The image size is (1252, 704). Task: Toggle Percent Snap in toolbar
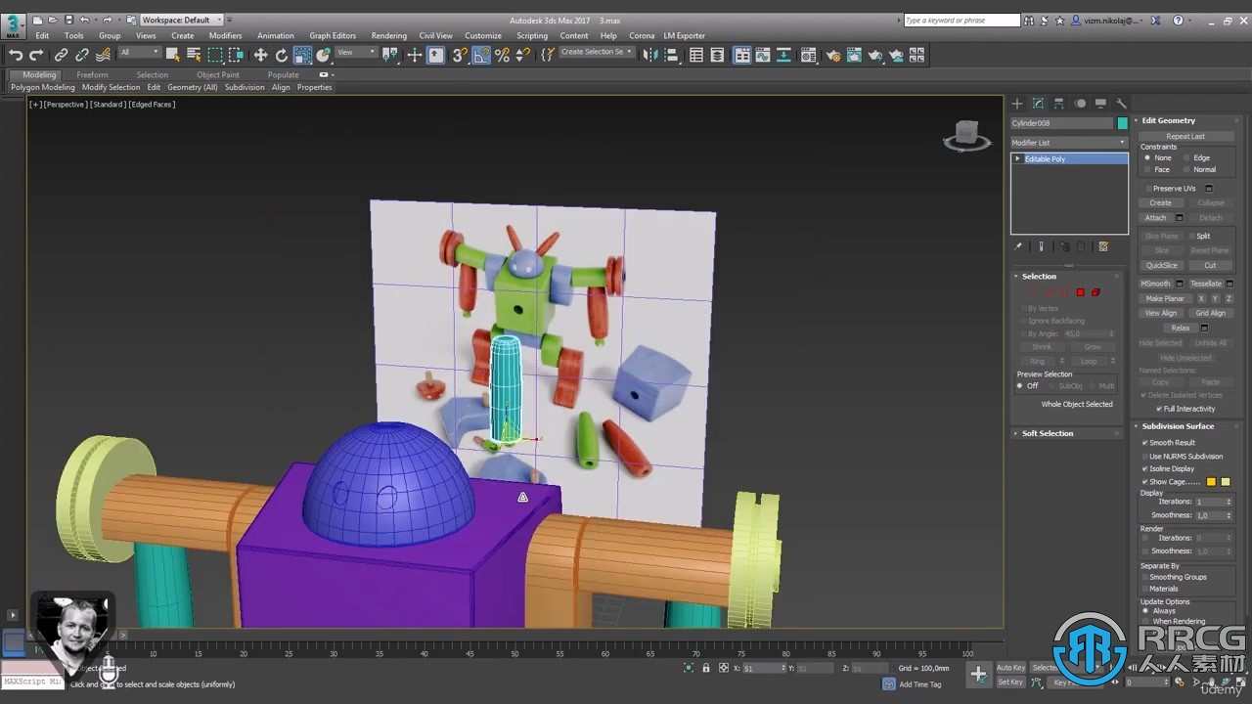(x=502, y=56)
